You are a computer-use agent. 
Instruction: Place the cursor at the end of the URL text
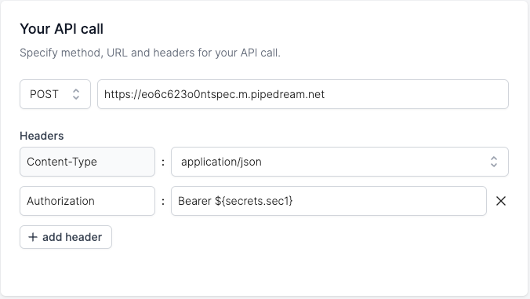point(325,94)
